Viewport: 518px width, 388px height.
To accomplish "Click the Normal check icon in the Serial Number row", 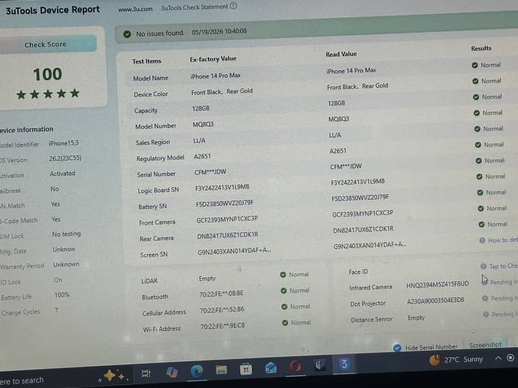I will pos(479,160).
